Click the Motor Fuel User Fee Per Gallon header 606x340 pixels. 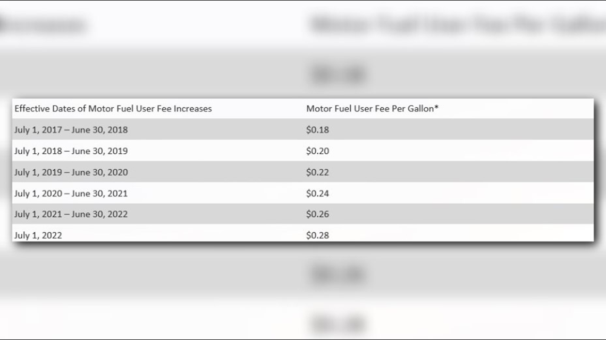click(372, 109)
